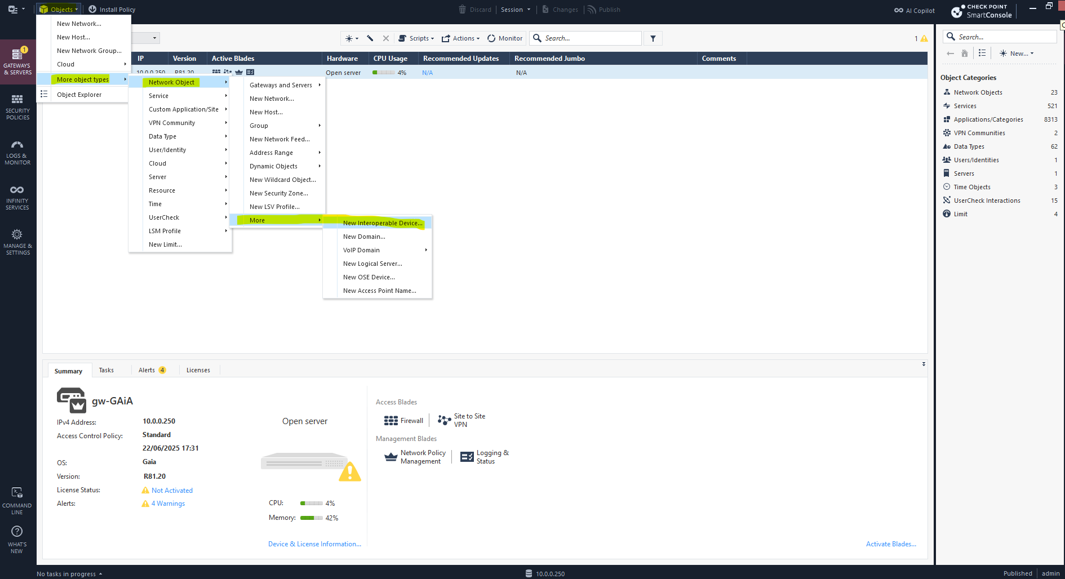Click the 4 Warnings link
1065x579 pixels.
coord(168,504)
